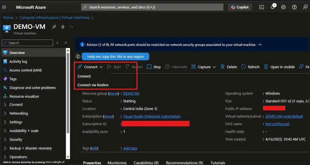This screenshot has height=165, width=310.
Task: Click Open in mobile
Action: pyautogui.click(x=279, y=67)
